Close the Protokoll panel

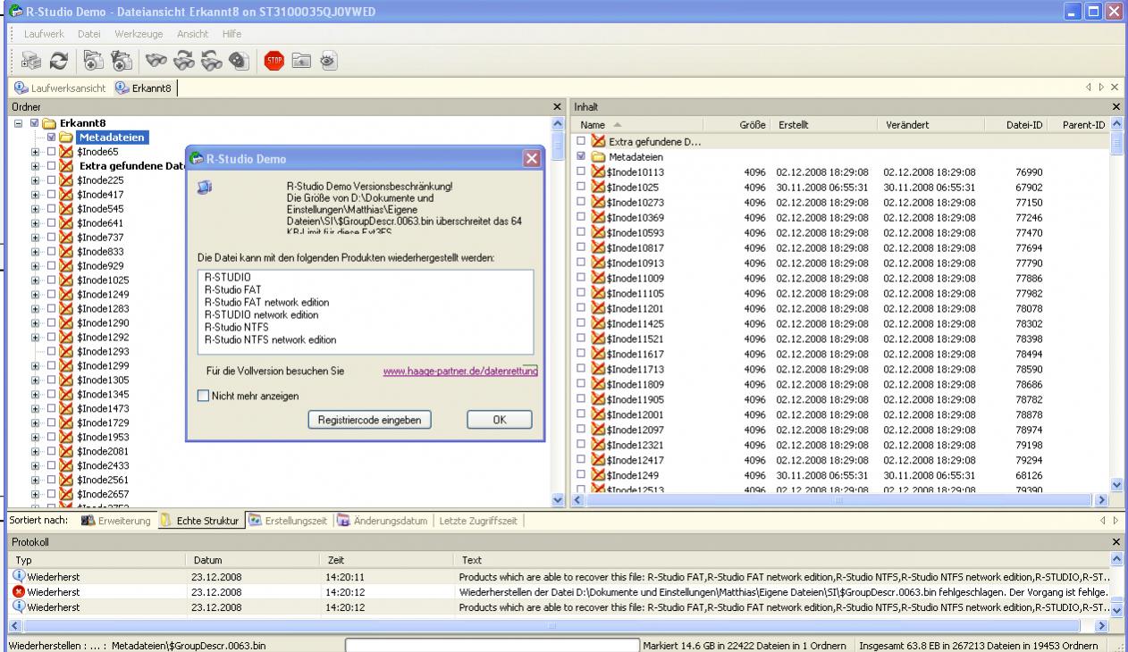coord(1115,542)
